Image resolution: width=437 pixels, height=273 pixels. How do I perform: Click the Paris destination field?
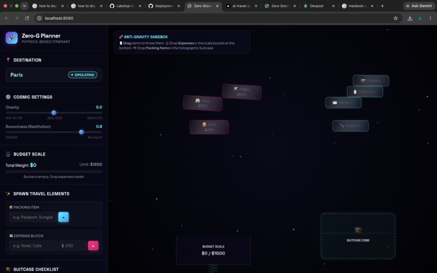click(x=54, y=75)
